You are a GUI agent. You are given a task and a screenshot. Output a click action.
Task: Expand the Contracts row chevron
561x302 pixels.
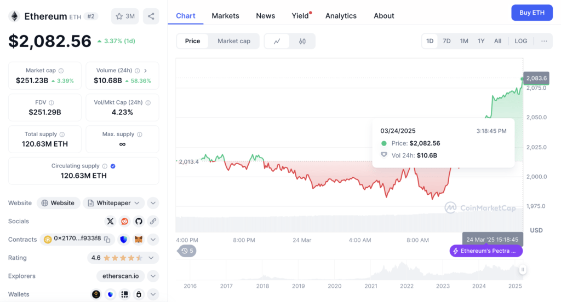(x=153, y=240)
